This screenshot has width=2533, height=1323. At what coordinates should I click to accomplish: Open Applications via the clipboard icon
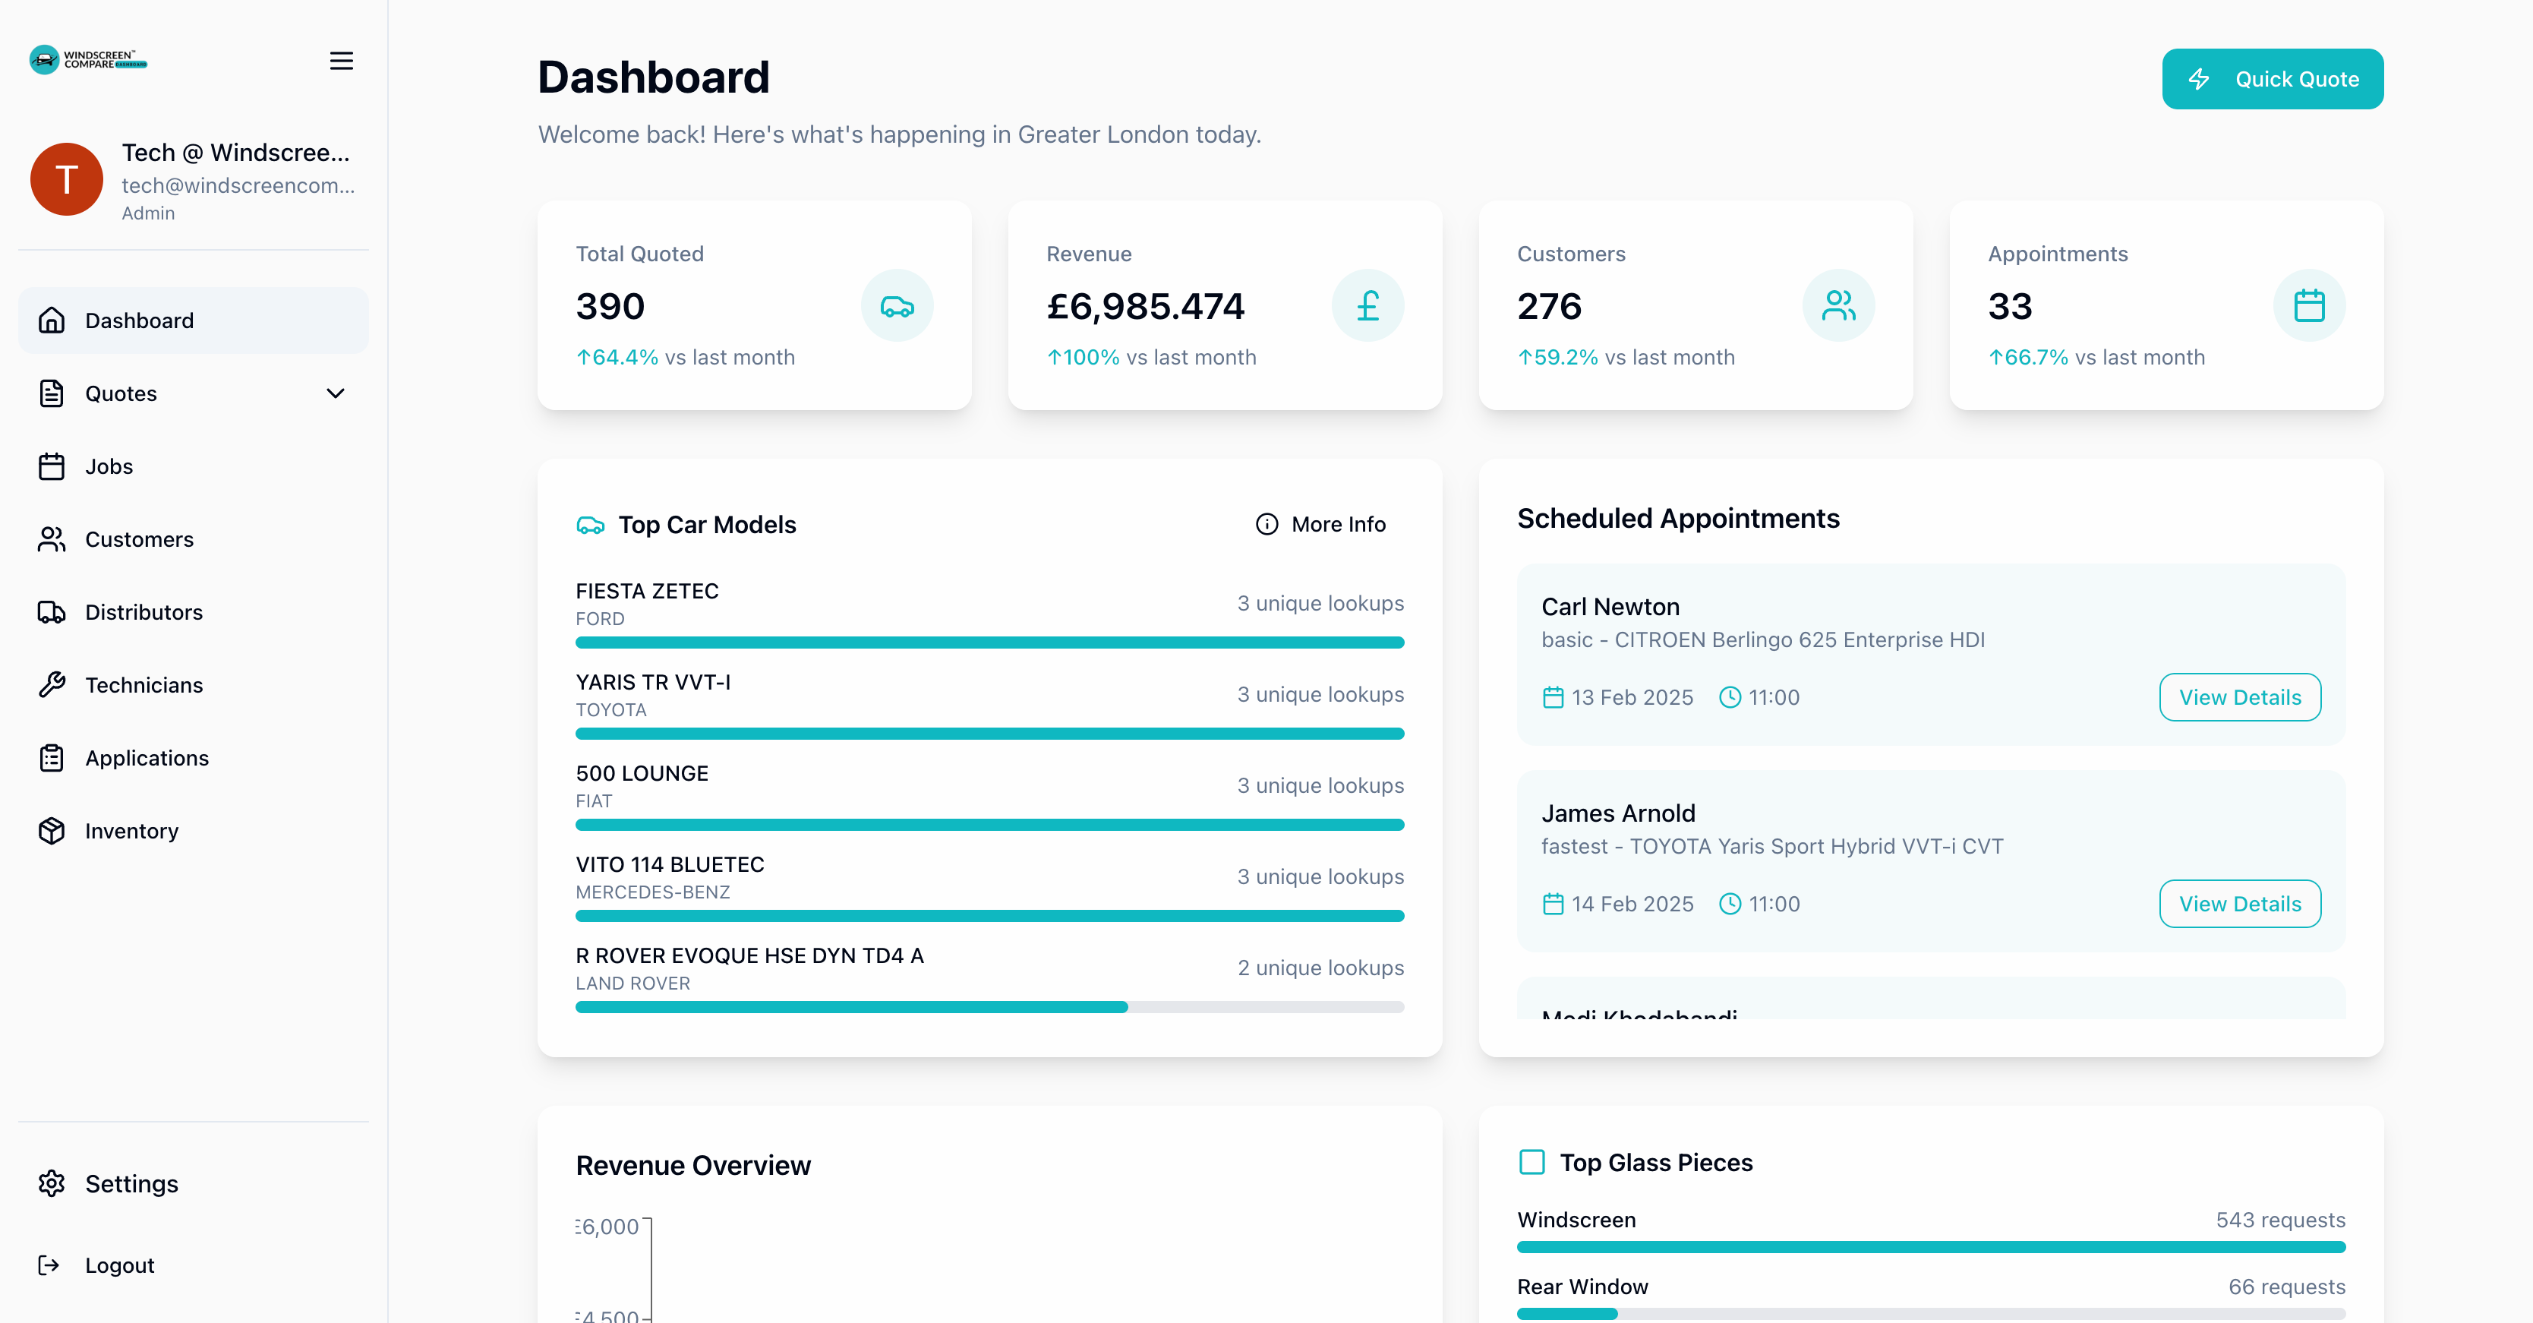pyautogui.click(x=52, y=757)
